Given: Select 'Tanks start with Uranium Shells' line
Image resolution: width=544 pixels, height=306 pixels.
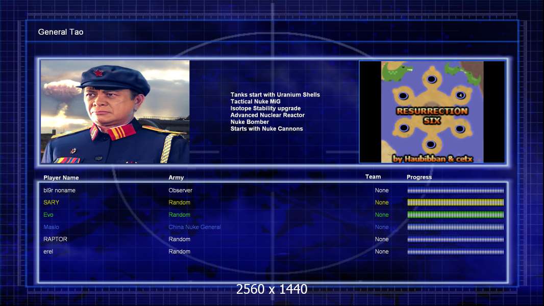Looking at the screenshot, I should [x=275, y=95].
